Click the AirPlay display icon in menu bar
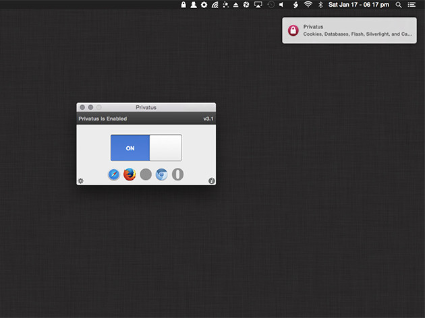This screenshot has height=318, width=425. point(258,5)
